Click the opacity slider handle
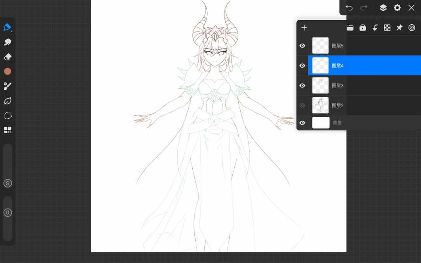The image size is (421, 263). point(7,213)
